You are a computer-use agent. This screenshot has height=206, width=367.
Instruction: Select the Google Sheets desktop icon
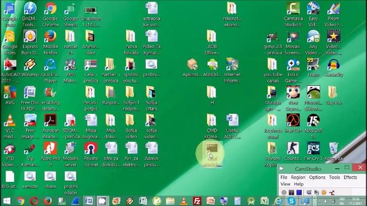pyautogui.click(x=71, y=14)
